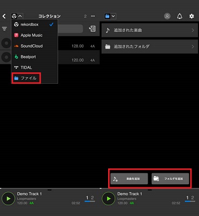Go back with the left arrow icon
Viewport: 199px width, 216px height.
(x=4, y=16)
